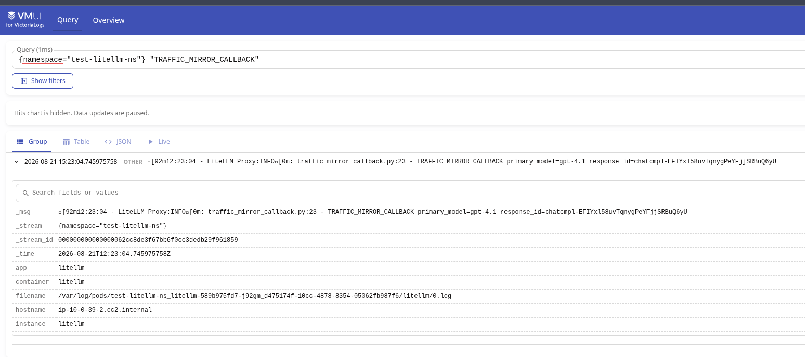Screen dimensions: 805x357
Task: Click the _time value 2026-08-21T12:23:04.745975758Z
Action: tap(114, 254)
